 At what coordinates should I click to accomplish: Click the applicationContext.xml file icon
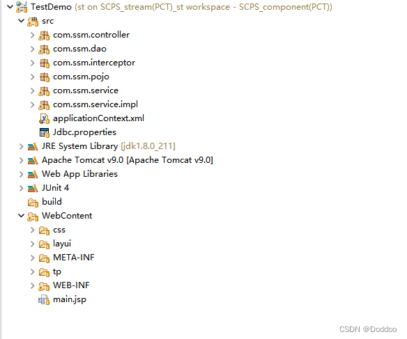44,119
